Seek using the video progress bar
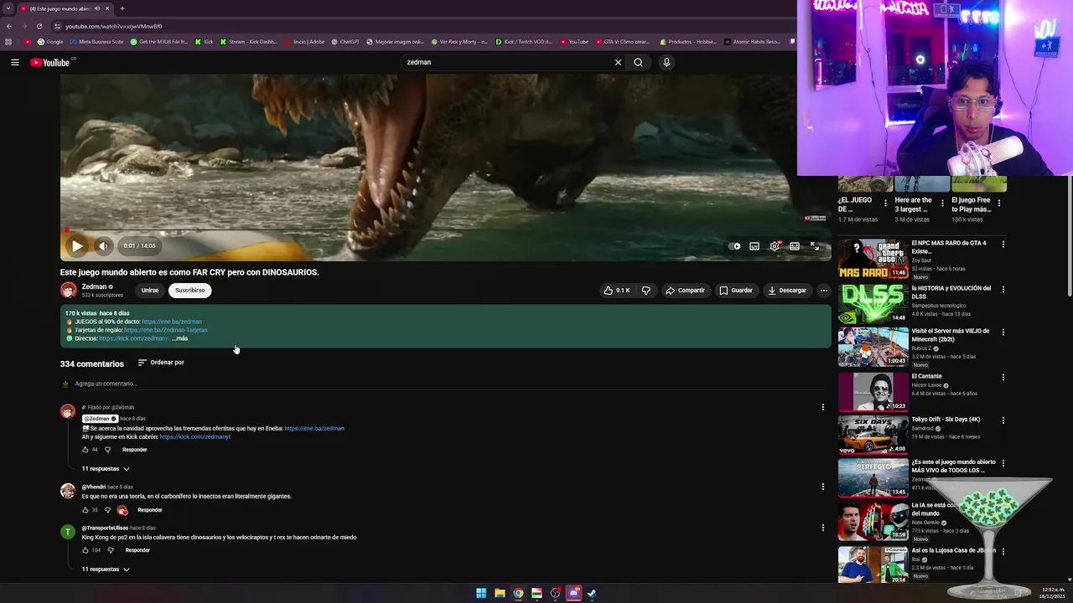This screenshot has width=1073, height=603. coord(445,230)
